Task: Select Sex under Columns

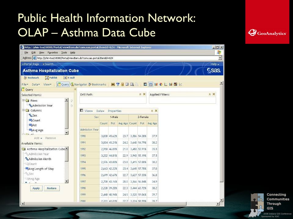Action: tap(33, 115)
